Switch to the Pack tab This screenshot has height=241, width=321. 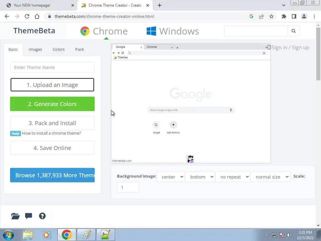(x=79, y=49)
